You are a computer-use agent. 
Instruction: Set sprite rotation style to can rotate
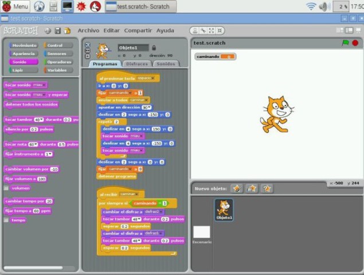pyautogui.click(x=88, y=45)
